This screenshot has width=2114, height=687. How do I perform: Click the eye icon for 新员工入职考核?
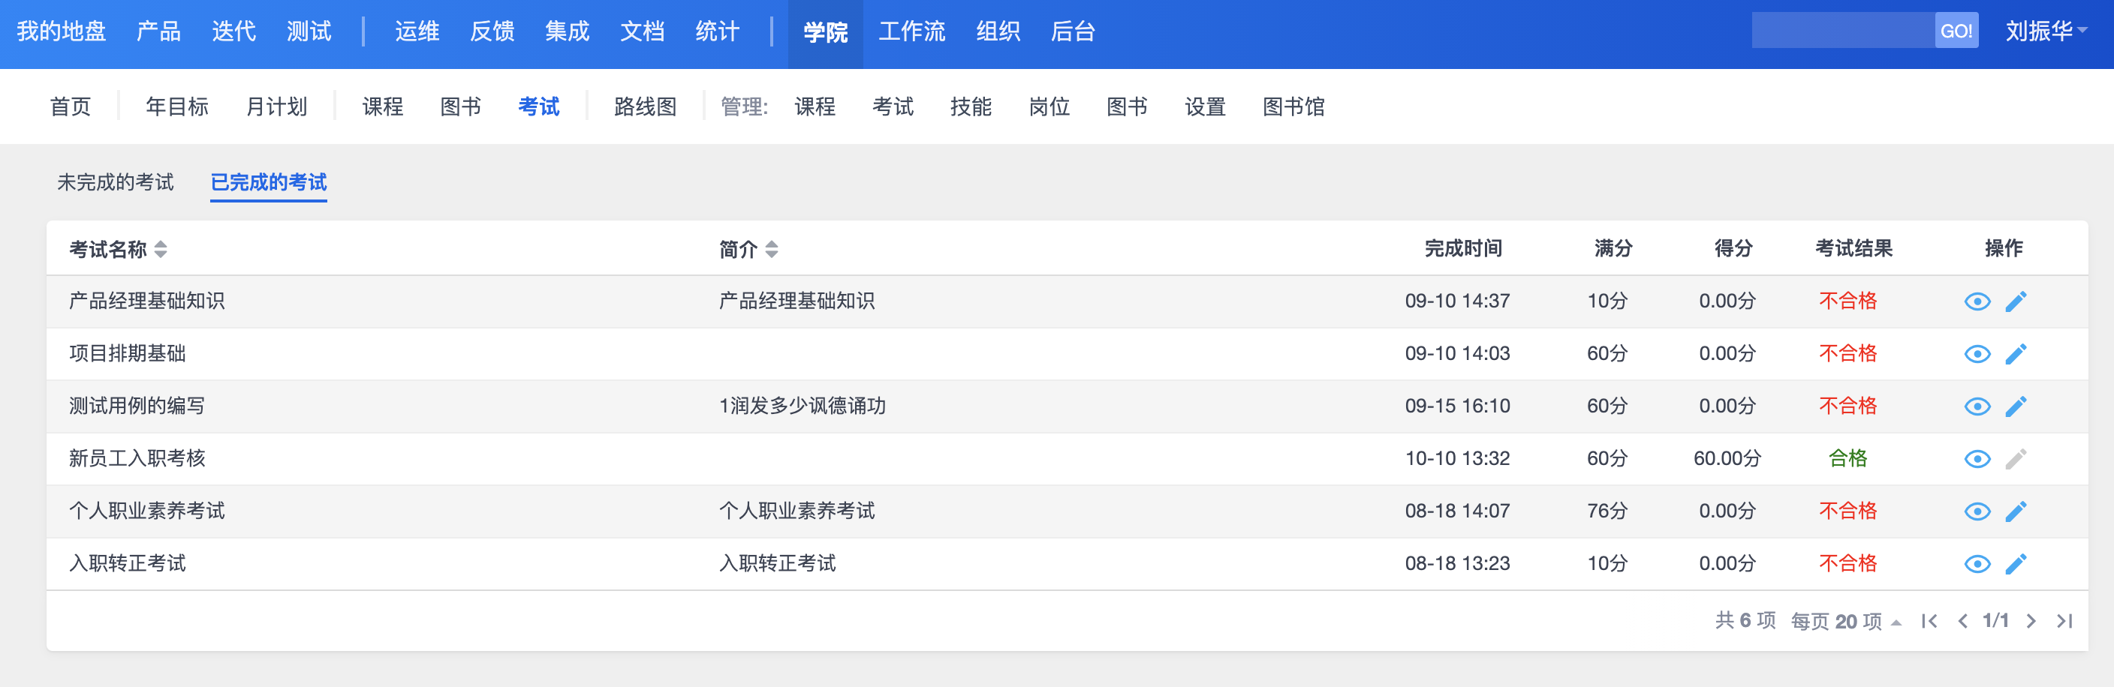pyautogui.click(x=1977, y=459)
